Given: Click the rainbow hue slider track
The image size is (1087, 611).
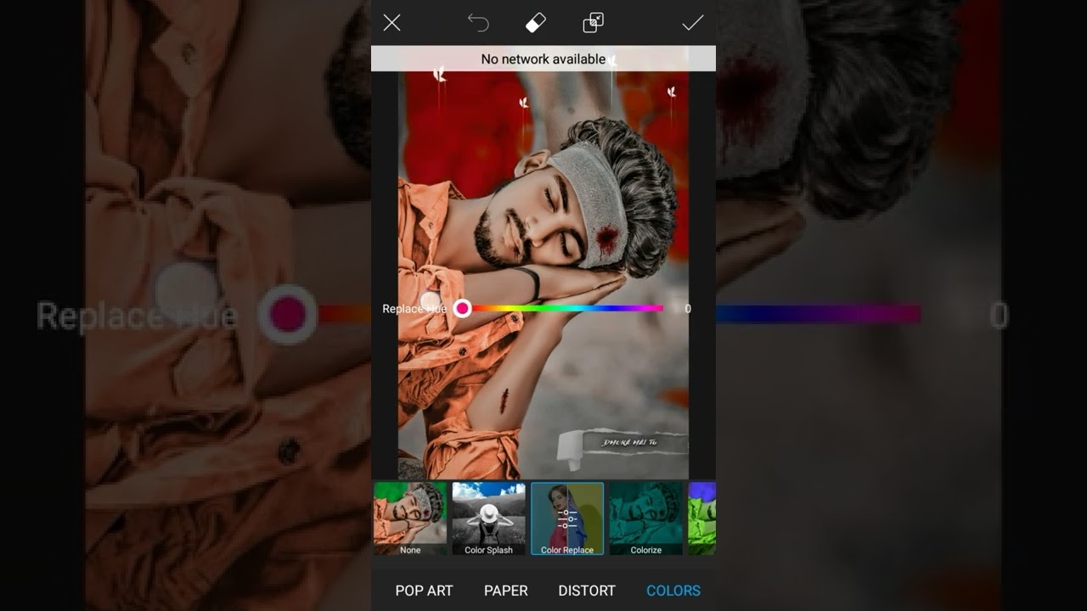Looking at the screenshot, I should (562, 309).
